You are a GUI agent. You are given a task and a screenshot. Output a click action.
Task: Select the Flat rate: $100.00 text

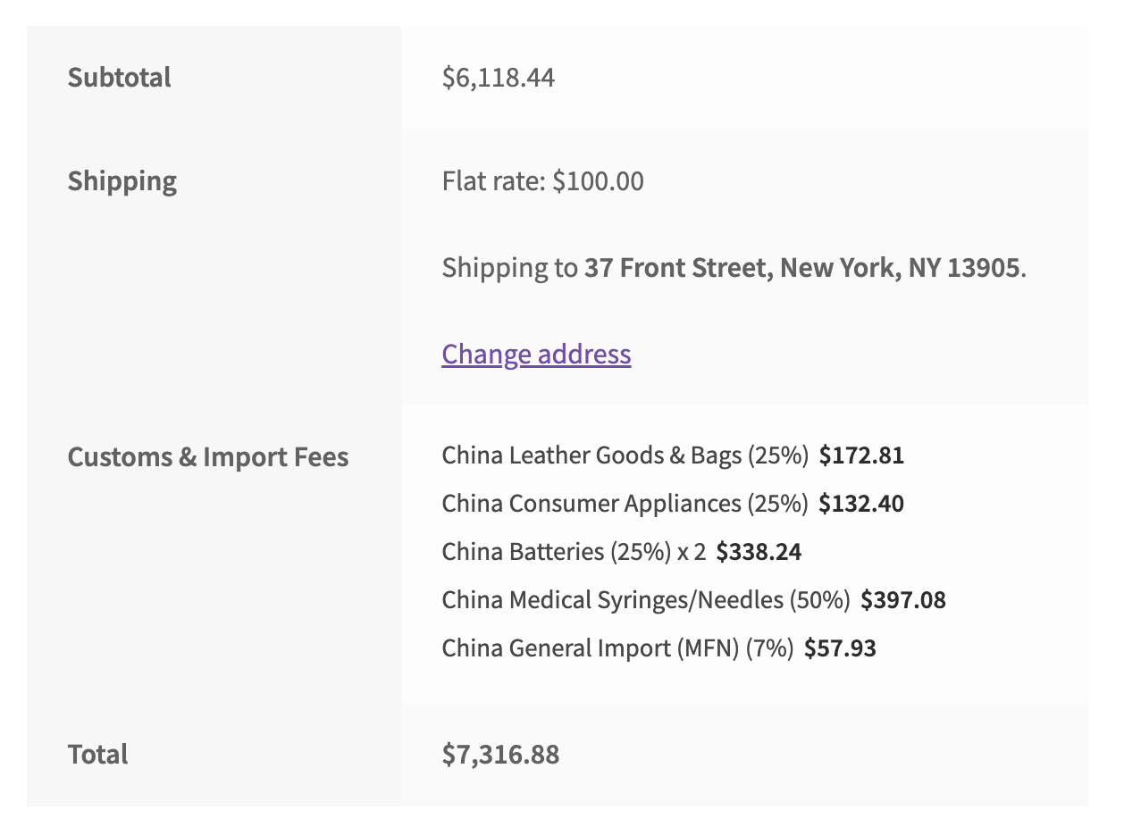(543, 181)
